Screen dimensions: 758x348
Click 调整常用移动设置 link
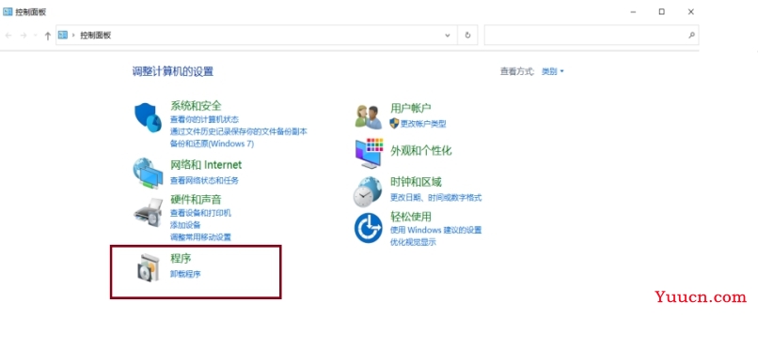[x=200, y=237]
